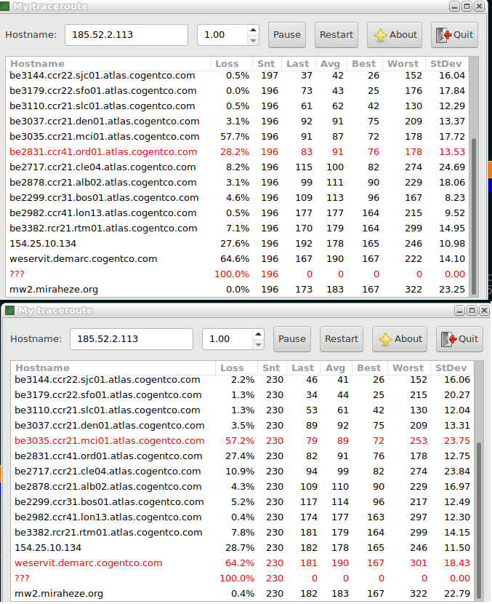492x604 pixels.
Task: Click the 64.2% loss value in the lower window
Action: tap(240, 563)
